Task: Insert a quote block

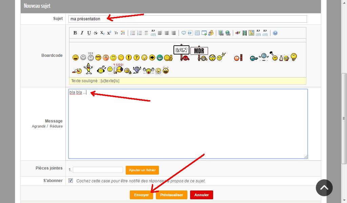Action: pyautogui.click(x=183, y=33)
